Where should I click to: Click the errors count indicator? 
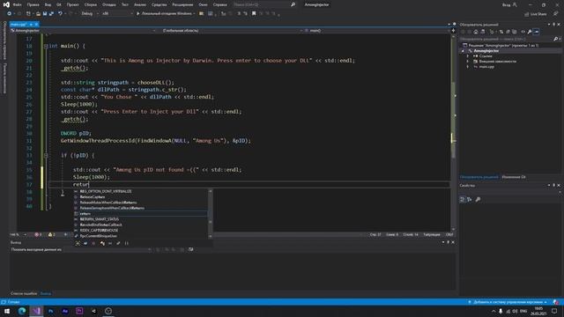38,235
